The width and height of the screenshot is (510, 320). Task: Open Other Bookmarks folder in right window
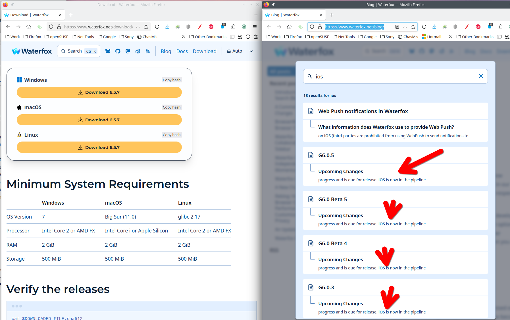(x=475, y=37)
